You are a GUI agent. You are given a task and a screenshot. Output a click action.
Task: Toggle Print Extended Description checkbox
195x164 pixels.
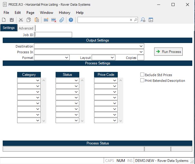[142, 80]
